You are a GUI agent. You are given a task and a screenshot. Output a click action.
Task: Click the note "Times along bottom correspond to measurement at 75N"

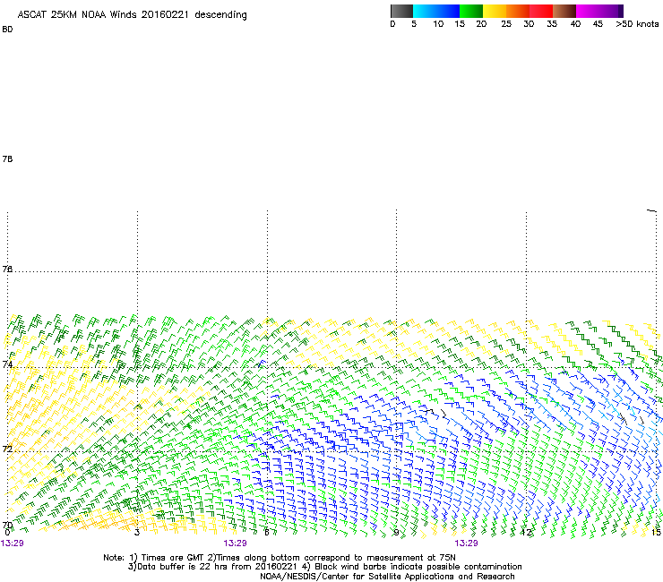click(x=336, y=558)
